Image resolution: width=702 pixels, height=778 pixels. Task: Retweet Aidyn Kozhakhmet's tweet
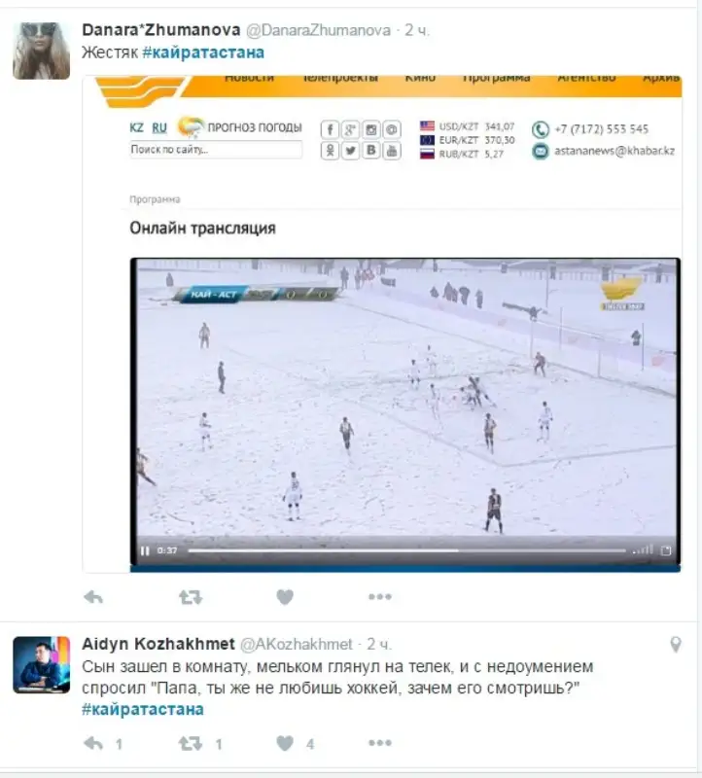pos(191,743)
